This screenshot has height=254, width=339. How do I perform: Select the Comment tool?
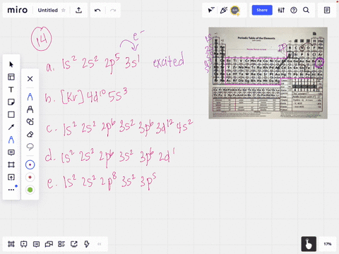pos(11,152)
